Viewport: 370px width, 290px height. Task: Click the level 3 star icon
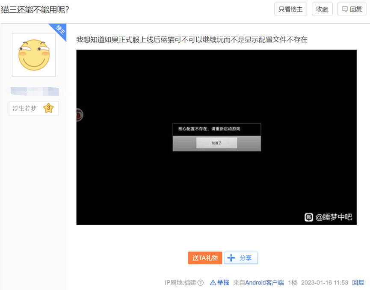48,108
